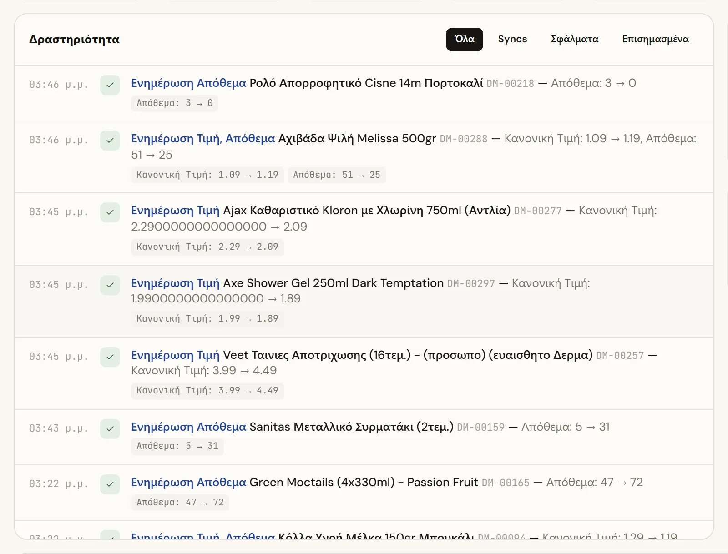Click SKU code DM-00277
This screenshot has width=728, height=554.
pyautogui.click(x=538, y=211)
